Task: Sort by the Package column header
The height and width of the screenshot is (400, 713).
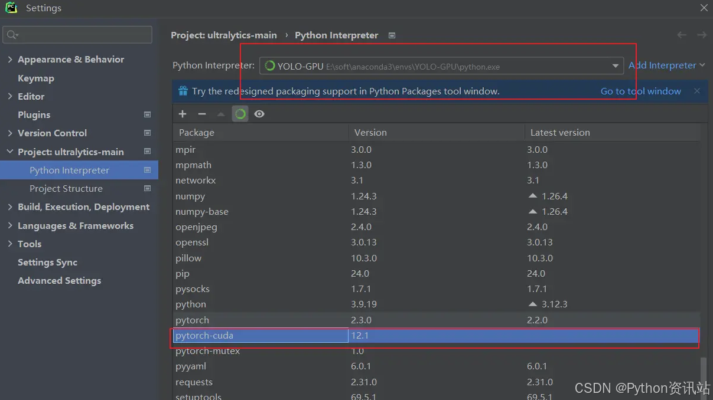Action: [261, 132]
